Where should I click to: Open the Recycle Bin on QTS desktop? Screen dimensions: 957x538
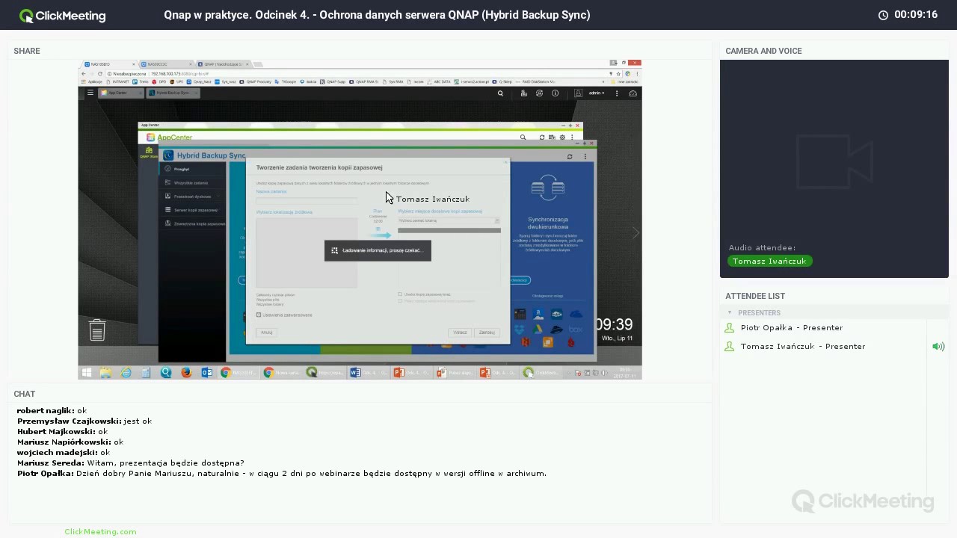click(x=97, y=330)
